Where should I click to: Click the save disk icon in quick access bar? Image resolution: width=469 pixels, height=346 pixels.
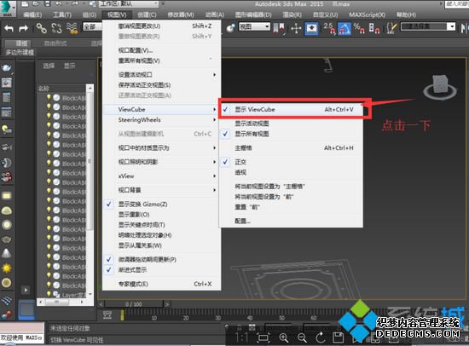click(x=47, y=3)
